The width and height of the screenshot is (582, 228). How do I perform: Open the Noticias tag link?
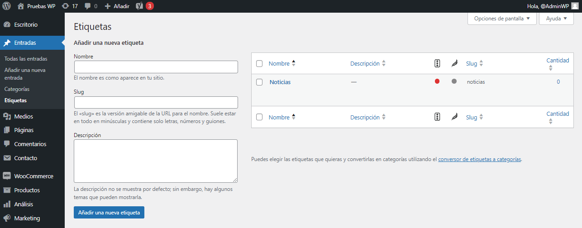coord(280,82)
